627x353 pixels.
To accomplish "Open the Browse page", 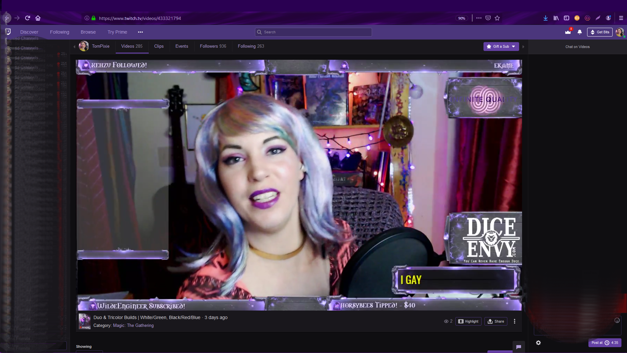I will click(x=88, y=32).
